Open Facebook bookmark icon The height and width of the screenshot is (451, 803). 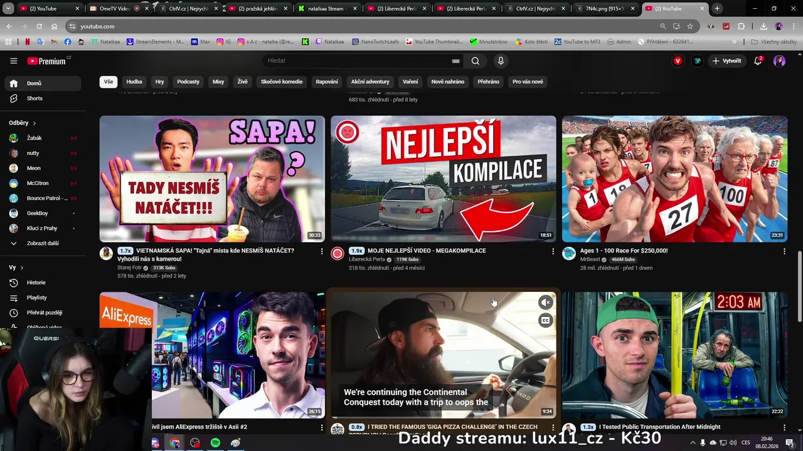pos(68,42)
